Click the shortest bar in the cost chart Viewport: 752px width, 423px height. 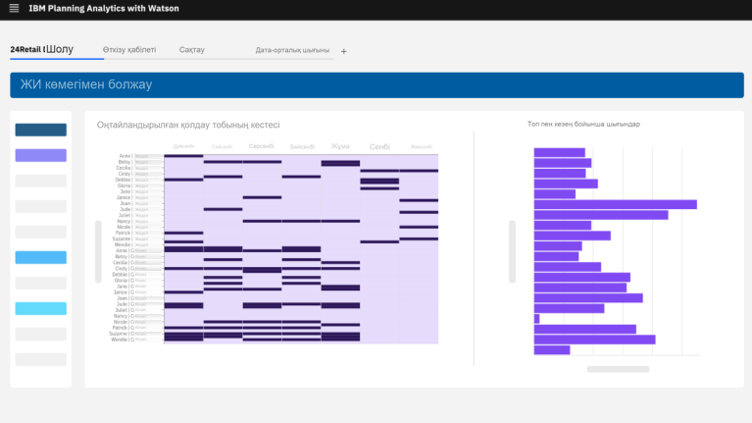[536, 319]
